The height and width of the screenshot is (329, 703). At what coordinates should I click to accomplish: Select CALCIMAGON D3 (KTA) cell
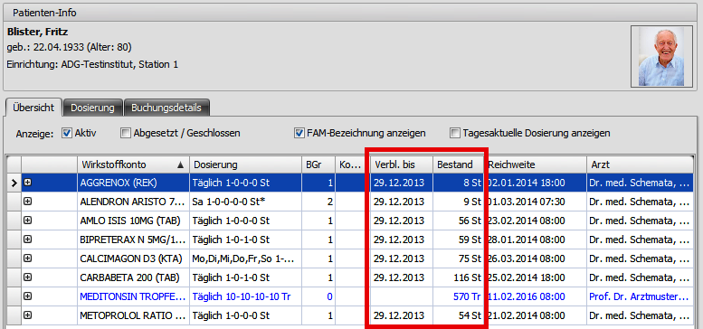click(x=133, y=258)
